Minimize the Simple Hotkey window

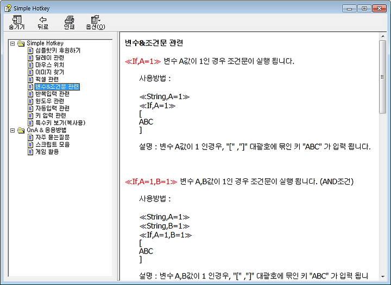pyautogui.click(x=349, y=9)
